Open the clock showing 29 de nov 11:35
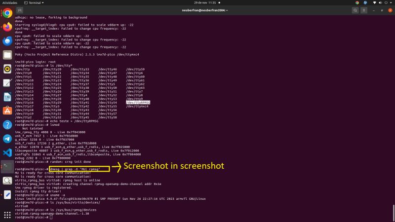This screenshot has width=395, height=222. tap(205, 3)
